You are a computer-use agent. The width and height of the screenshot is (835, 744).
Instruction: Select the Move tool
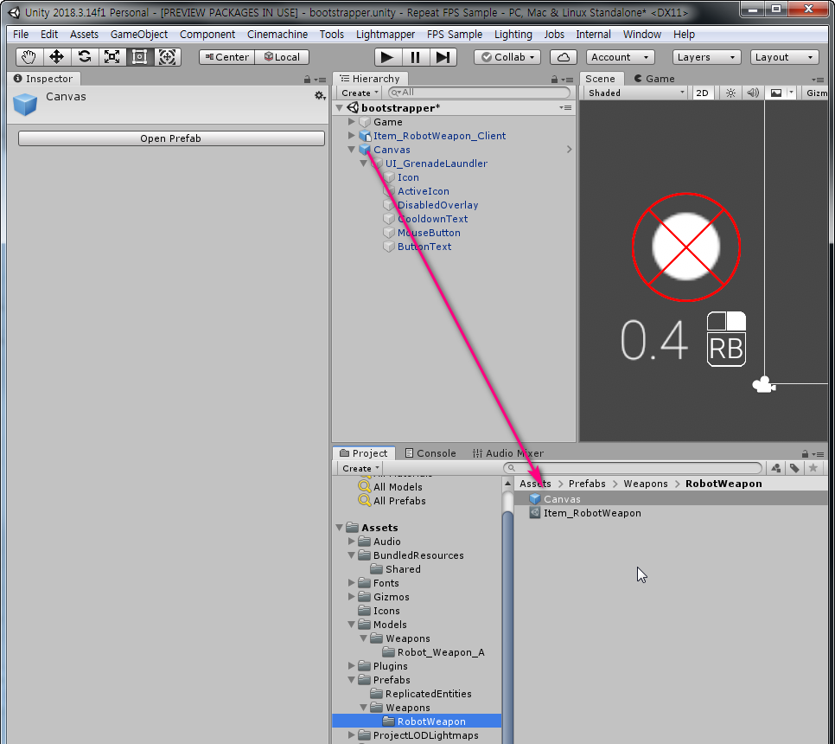[56, 57]
